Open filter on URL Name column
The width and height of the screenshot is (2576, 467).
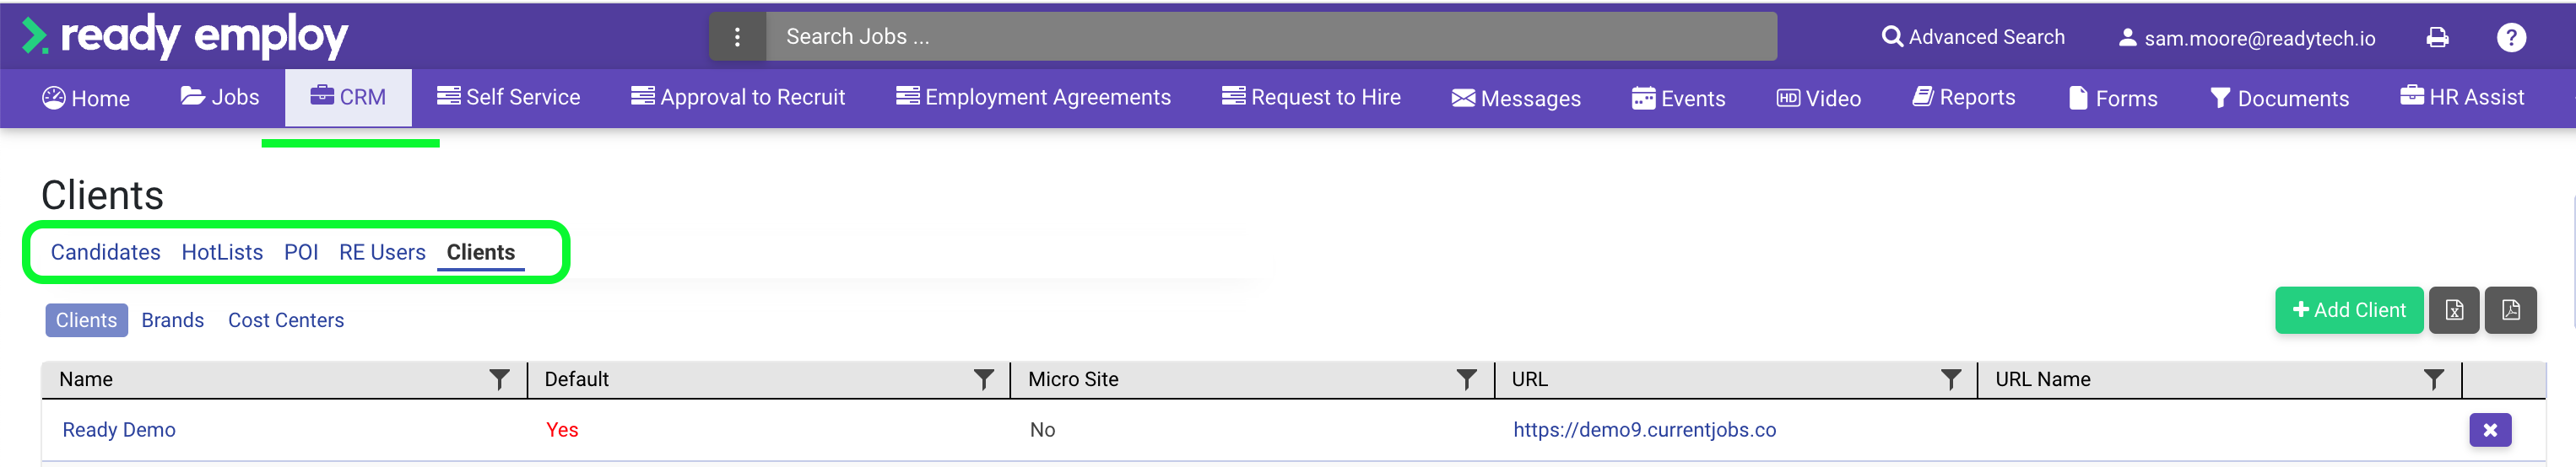(x=2433, y=379)
